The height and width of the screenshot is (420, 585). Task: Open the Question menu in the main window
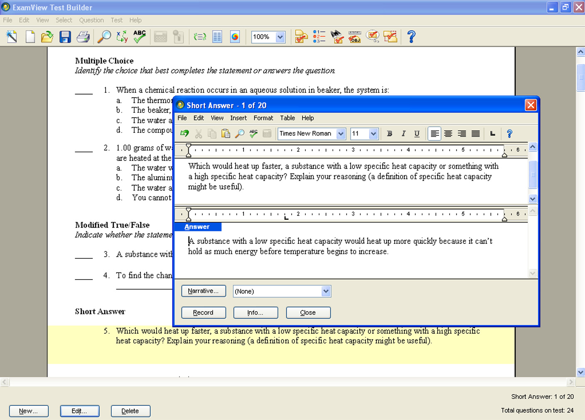[x=91, y=20]
